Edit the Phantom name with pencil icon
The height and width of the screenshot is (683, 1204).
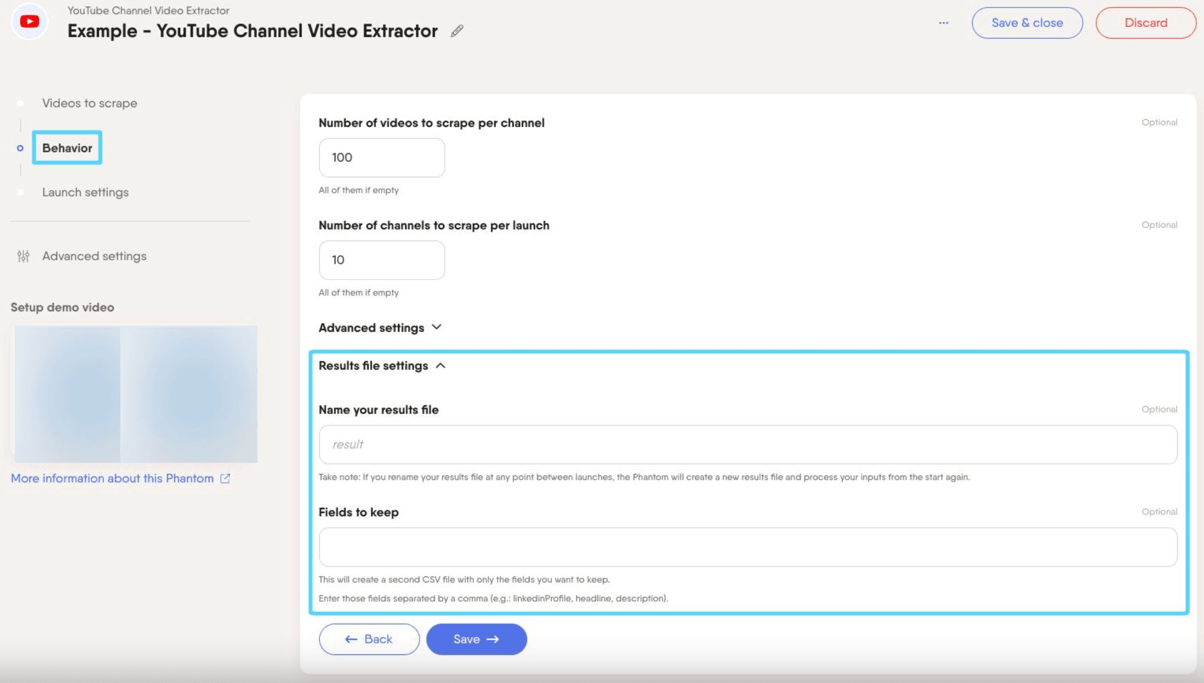tap(457, 31)
